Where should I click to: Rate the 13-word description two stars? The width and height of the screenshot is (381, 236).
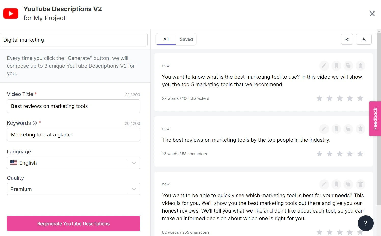tap(330, 154)
